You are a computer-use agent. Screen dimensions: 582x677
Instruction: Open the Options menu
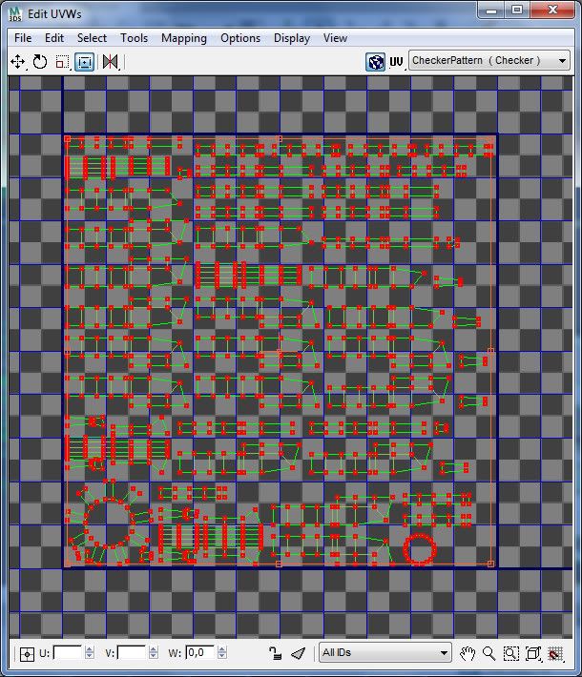pyautogui.click(x=240, y=38)
